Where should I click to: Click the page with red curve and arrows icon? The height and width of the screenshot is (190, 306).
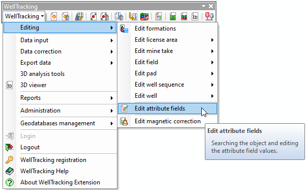[x=159, y=16]
